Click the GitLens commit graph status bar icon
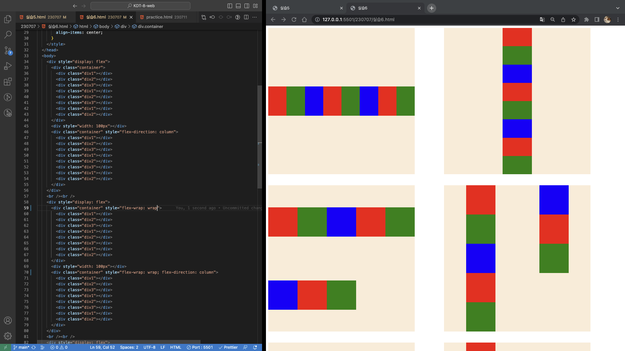This screenshot has width=625, height=351. point(42,347)
